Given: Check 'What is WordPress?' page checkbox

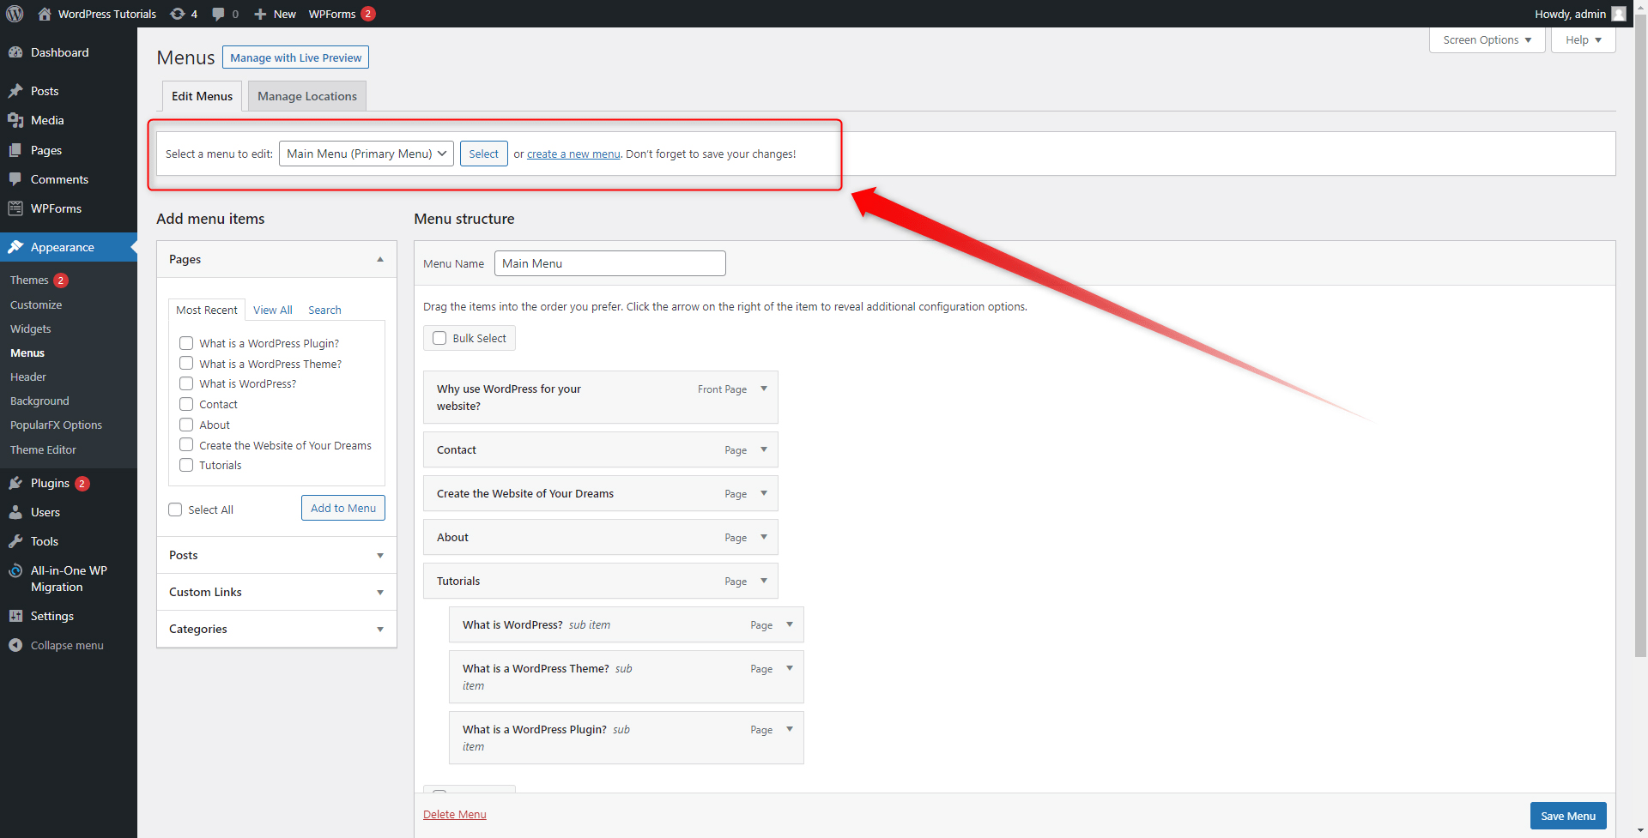Looking at the screenshot, I should (186, 383).
